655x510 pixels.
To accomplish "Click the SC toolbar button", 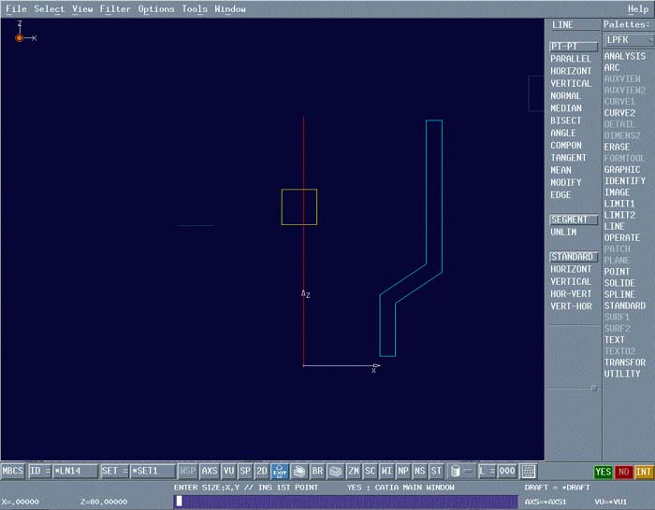I will point(371,471).
